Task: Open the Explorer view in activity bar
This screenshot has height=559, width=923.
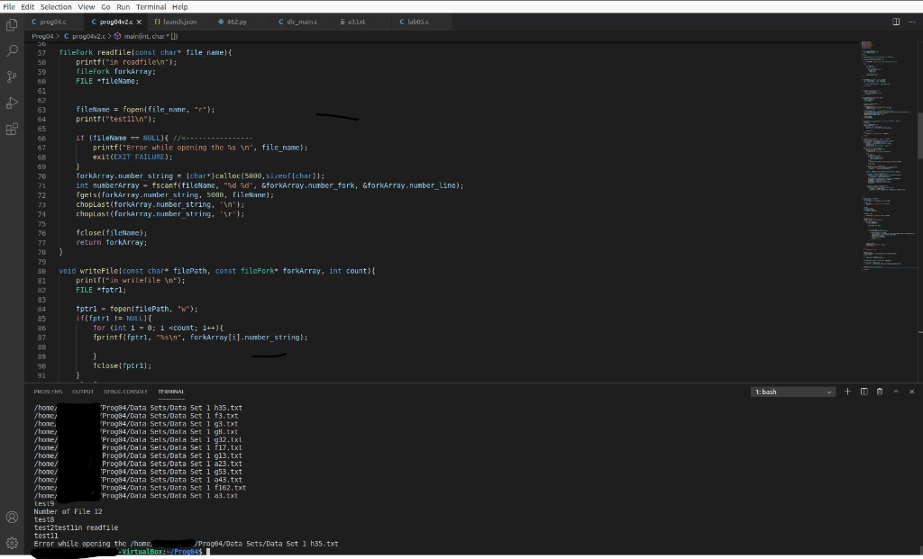Action: [x=12, y=25]
